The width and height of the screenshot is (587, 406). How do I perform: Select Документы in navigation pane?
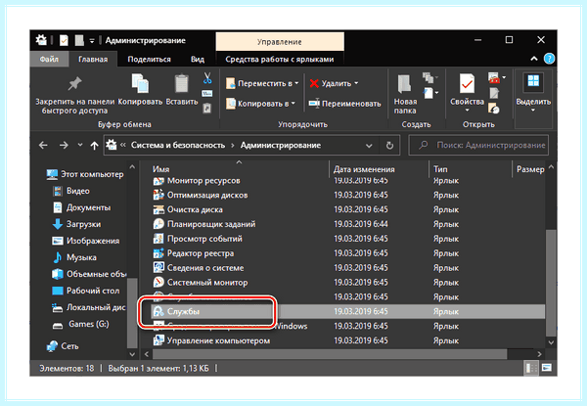pos(81,207)
